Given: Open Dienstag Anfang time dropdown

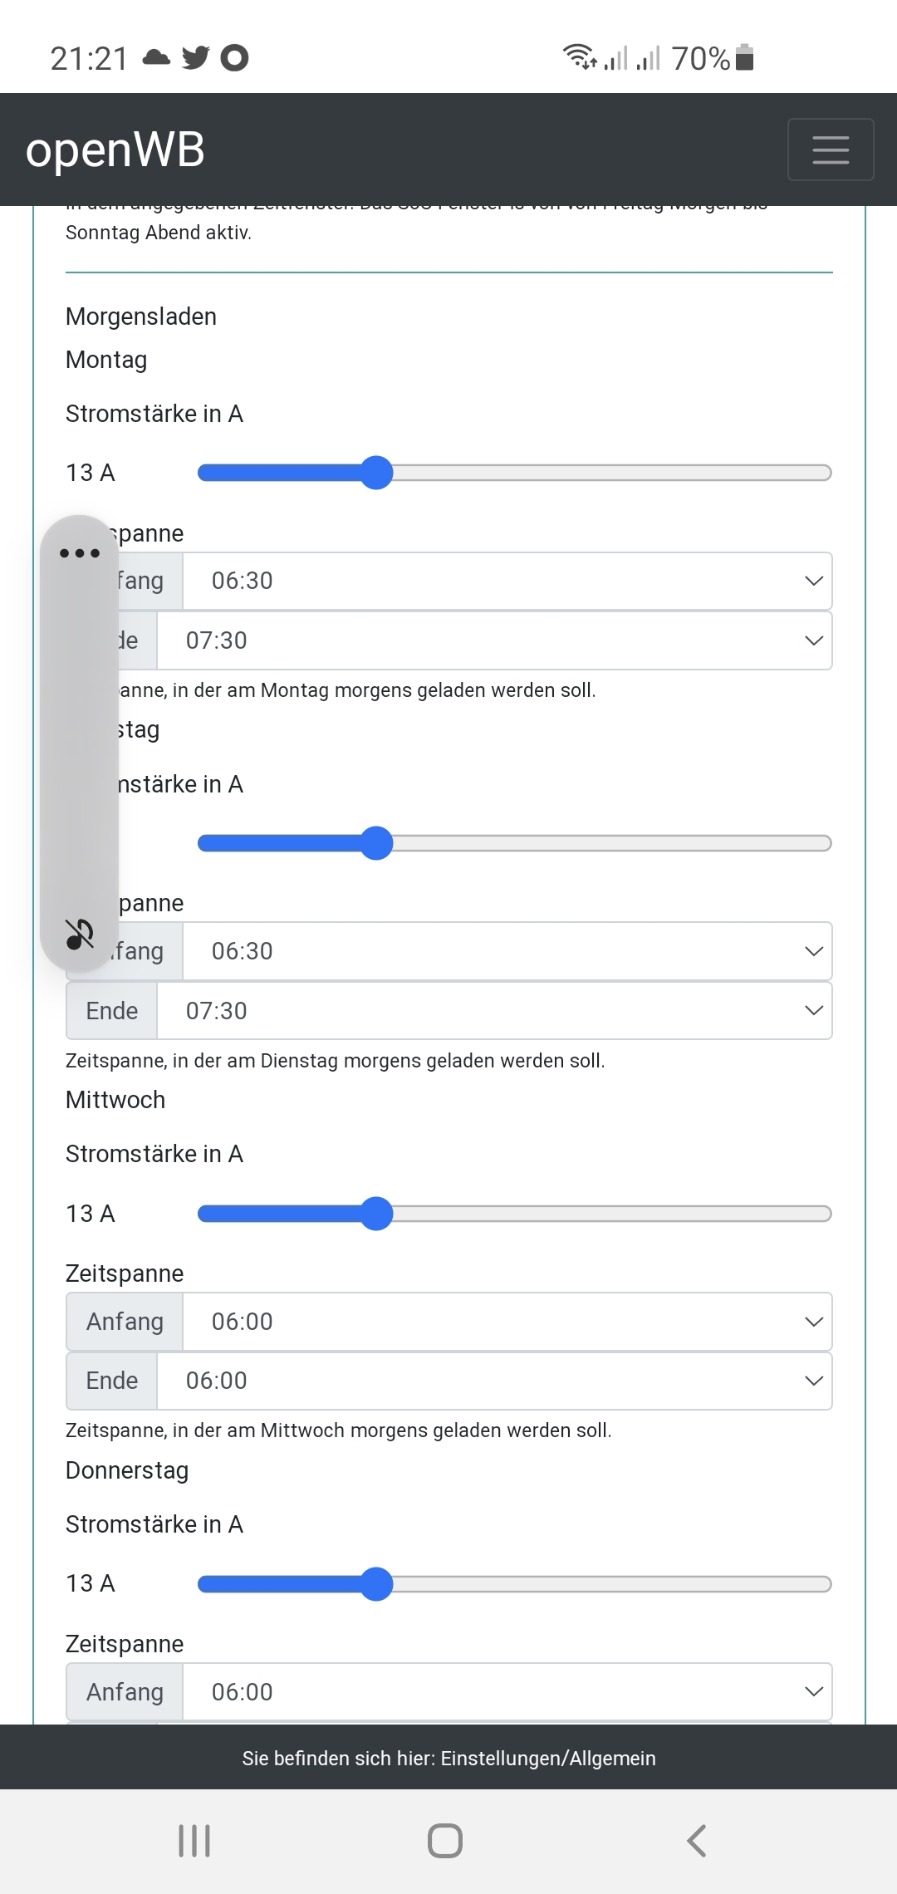Looking at the screenshot, I should click(507, 951).
